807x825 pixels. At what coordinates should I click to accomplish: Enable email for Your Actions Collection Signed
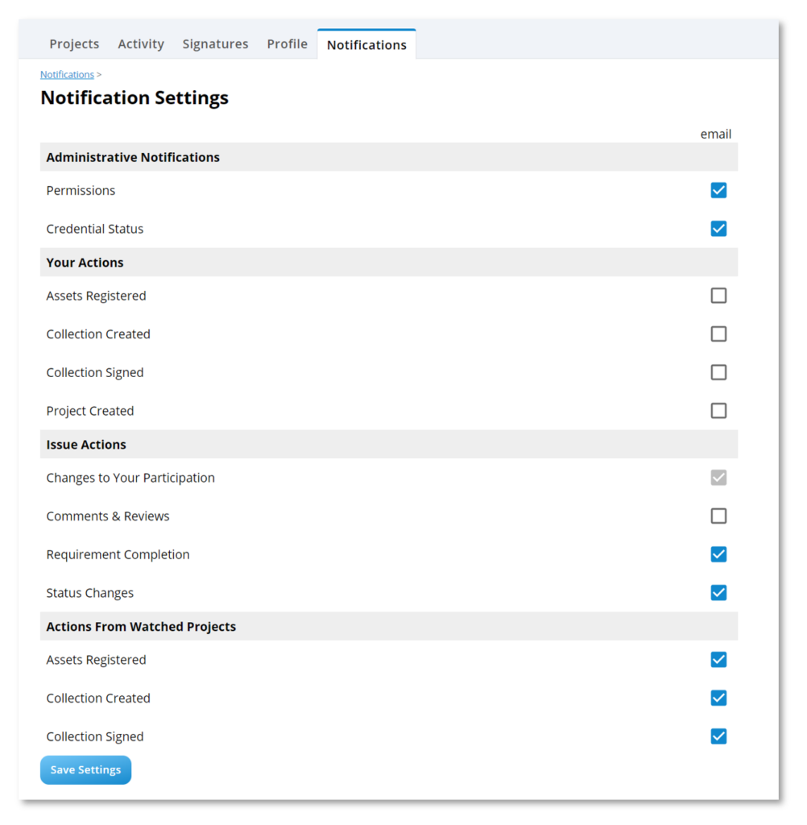718,372
